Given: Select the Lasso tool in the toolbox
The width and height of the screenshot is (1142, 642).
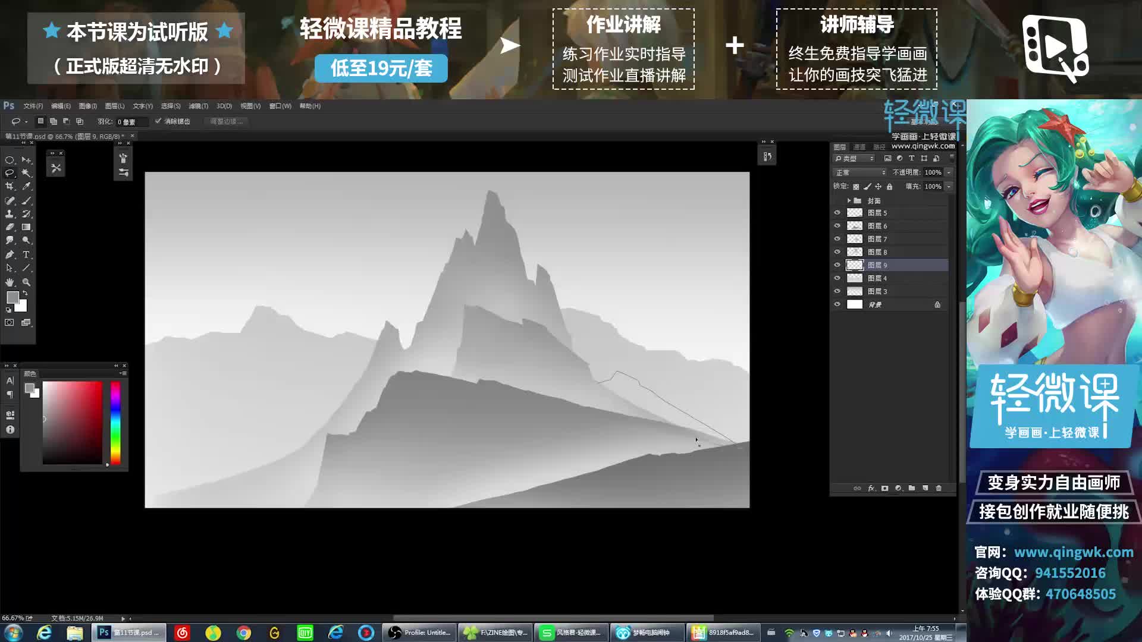Looking at the screenshot, I should click(x=10, y=173).
